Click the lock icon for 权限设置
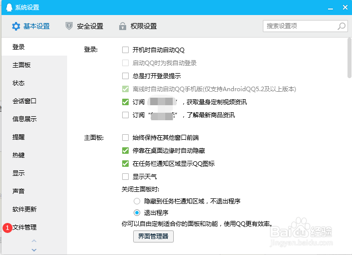Screen dimensions: 352x255 (x=122, y=26)
